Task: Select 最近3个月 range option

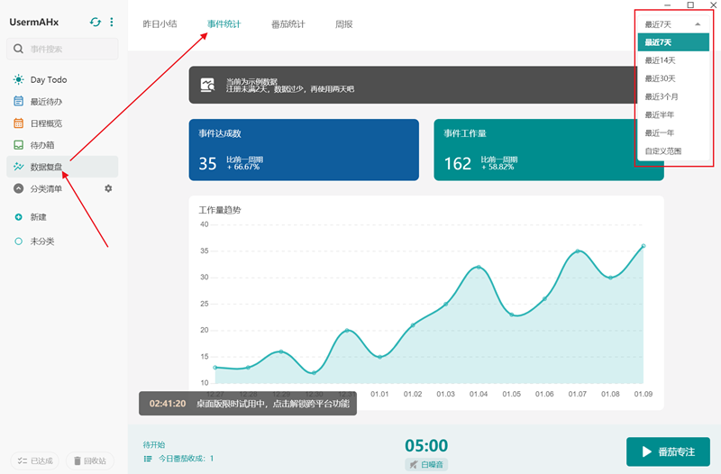Action: (x=673, y=96)
